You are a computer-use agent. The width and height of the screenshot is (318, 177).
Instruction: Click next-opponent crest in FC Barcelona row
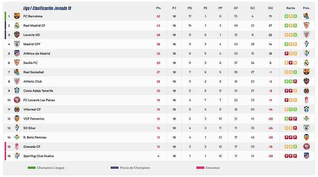click(x=307, y=16)
